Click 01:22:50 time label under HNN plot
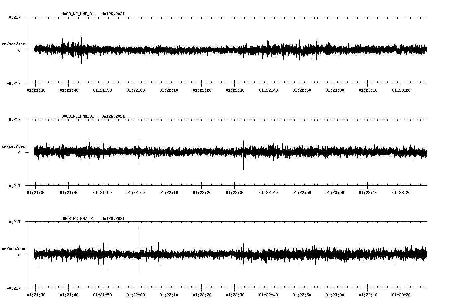Image resolution: width=451 pixels, height=307 pixels. [x=301, y=192]
